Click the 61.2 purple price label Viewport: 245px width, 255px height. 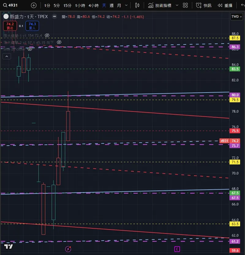tap(235, 242)
